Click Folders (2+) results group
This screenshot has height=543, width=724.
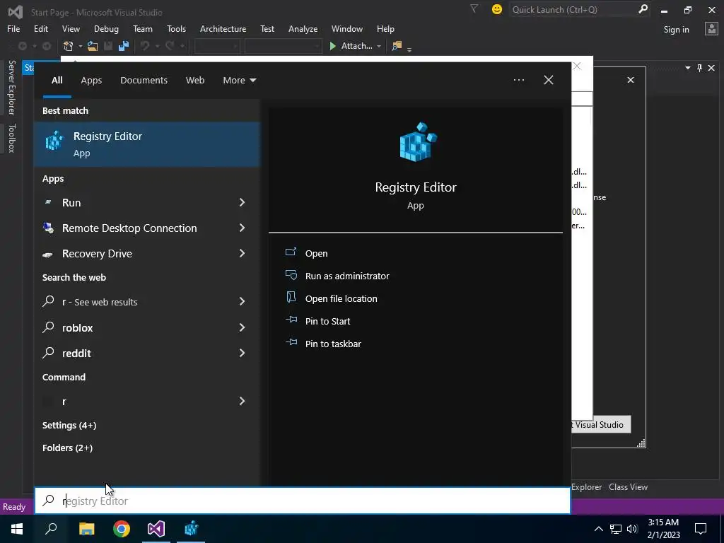tap(67, 448)
